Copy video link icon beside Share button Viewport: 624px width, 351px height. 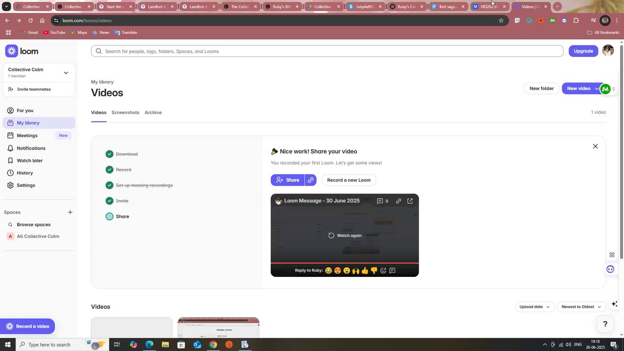click(x=311, y=180)
